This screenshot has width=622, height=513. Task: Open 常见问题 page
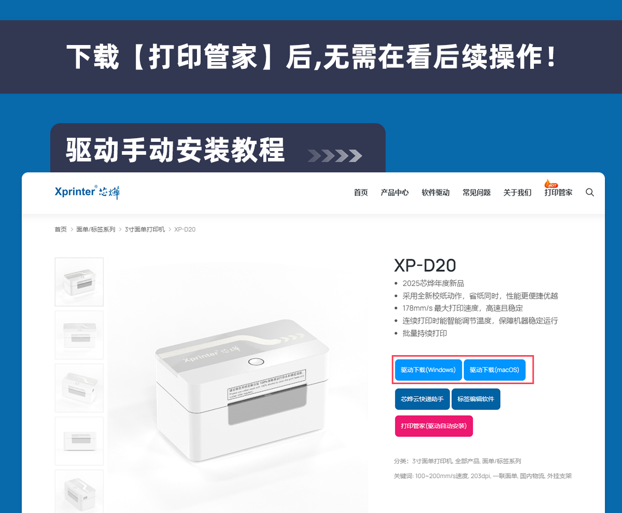(x=476, y=193)
